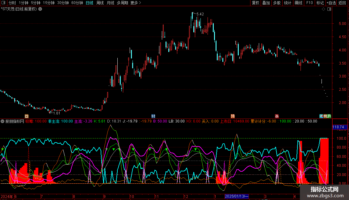The height and width of the screenshot is (200, 349).
Task: Select the 5分钟 period tab
Action: (36, 3)
